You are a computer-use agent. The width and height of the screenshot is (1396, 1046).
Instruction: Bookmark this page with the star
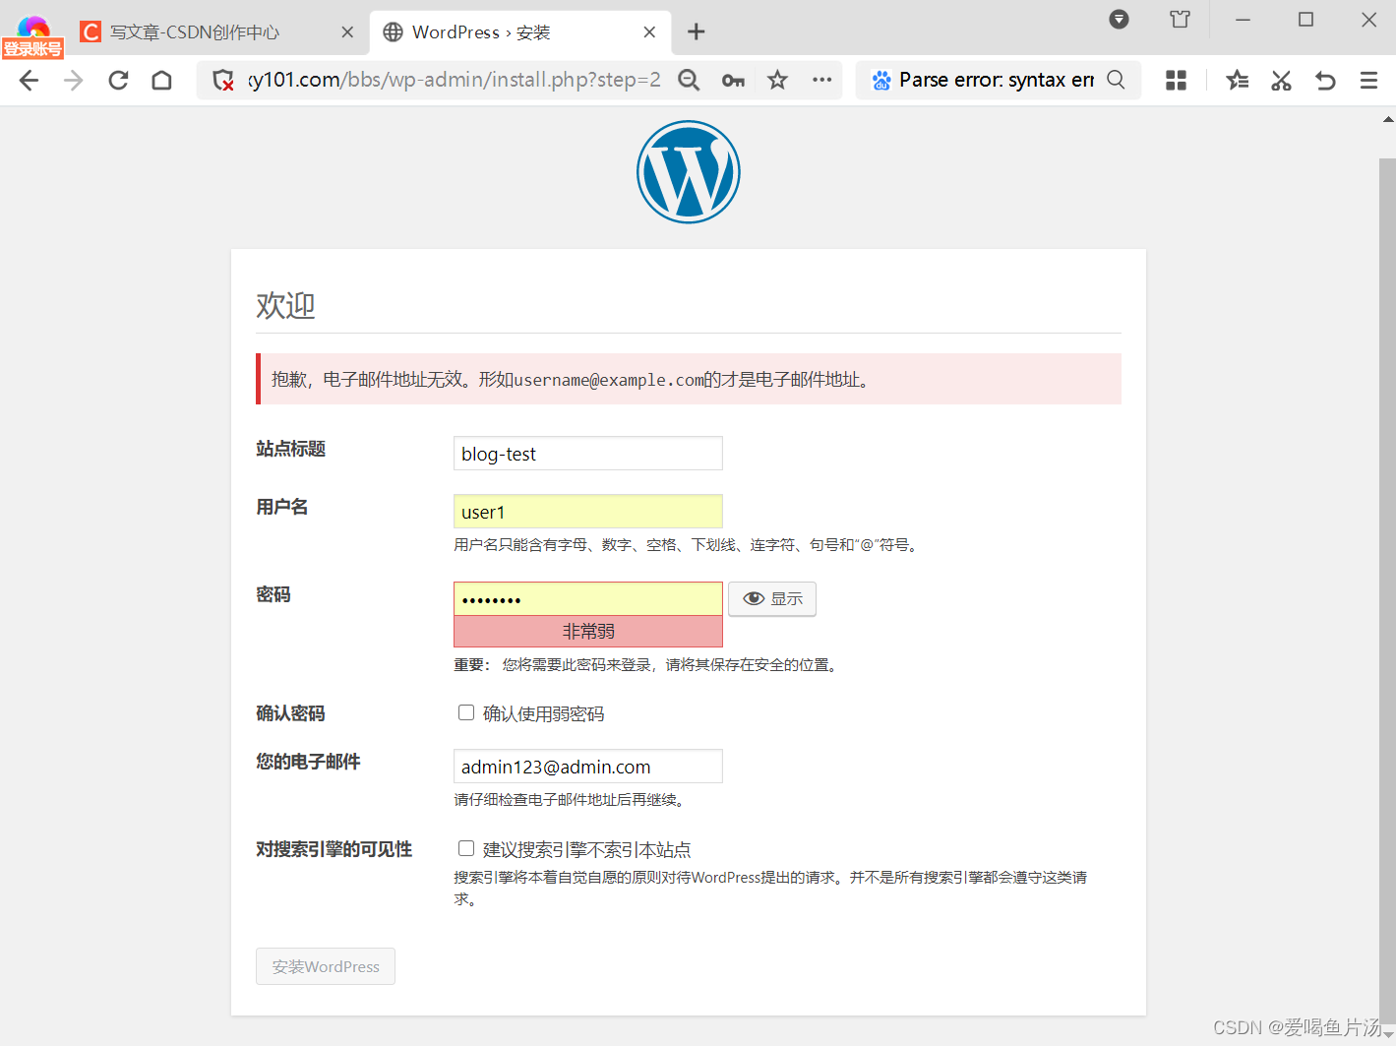777,80
